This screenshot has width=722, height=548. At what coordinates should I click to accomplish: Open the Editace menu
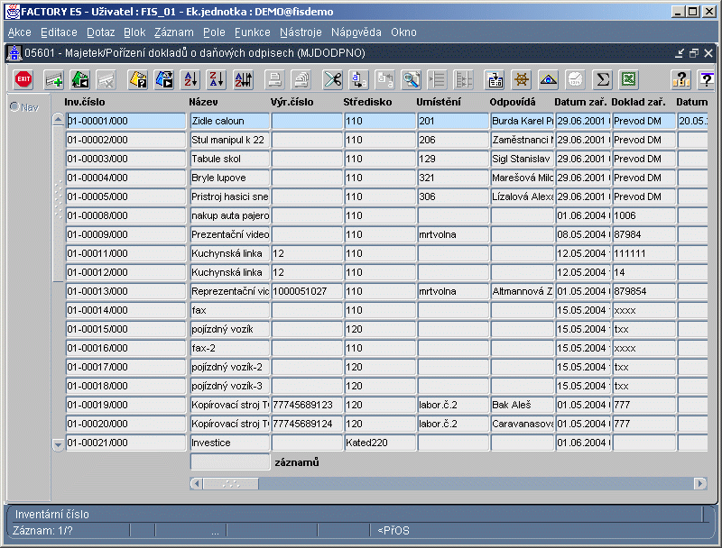tap(59, 32)
